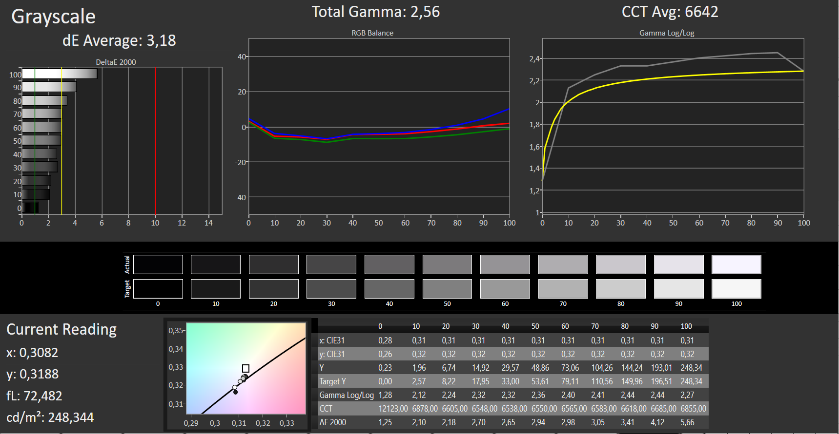Select the Target swatch for 80 percent

620,289
